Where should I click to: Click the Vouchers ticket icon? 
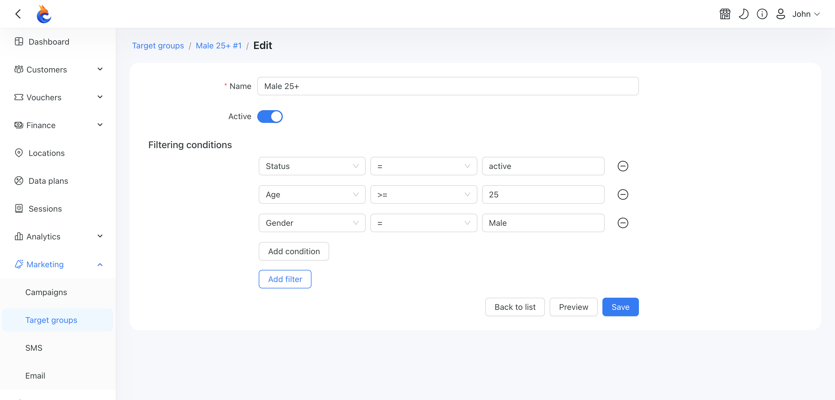pos(19,97)
